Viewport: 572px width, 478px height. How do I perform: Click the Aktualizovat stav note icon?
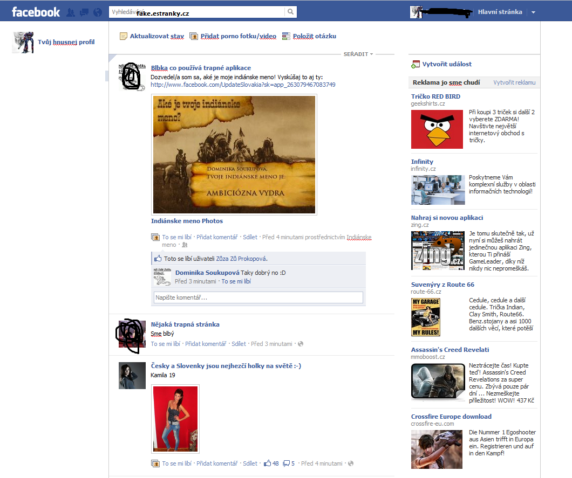123,37
